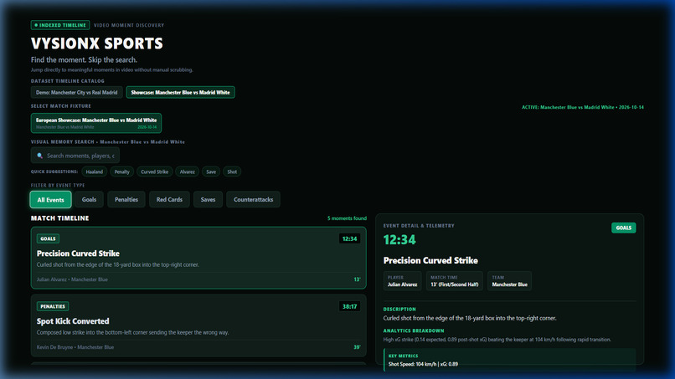
Task: Focus the Search moments input field
Action: tap(75, 156)
